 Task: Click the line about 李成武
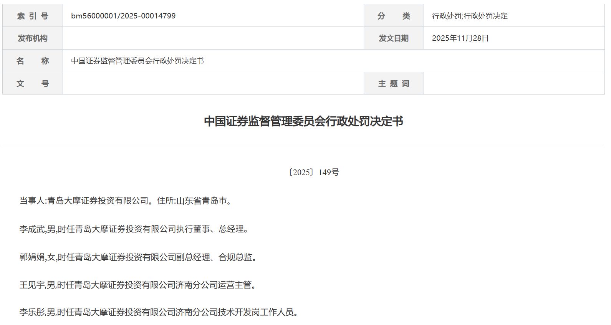point(135,229)
